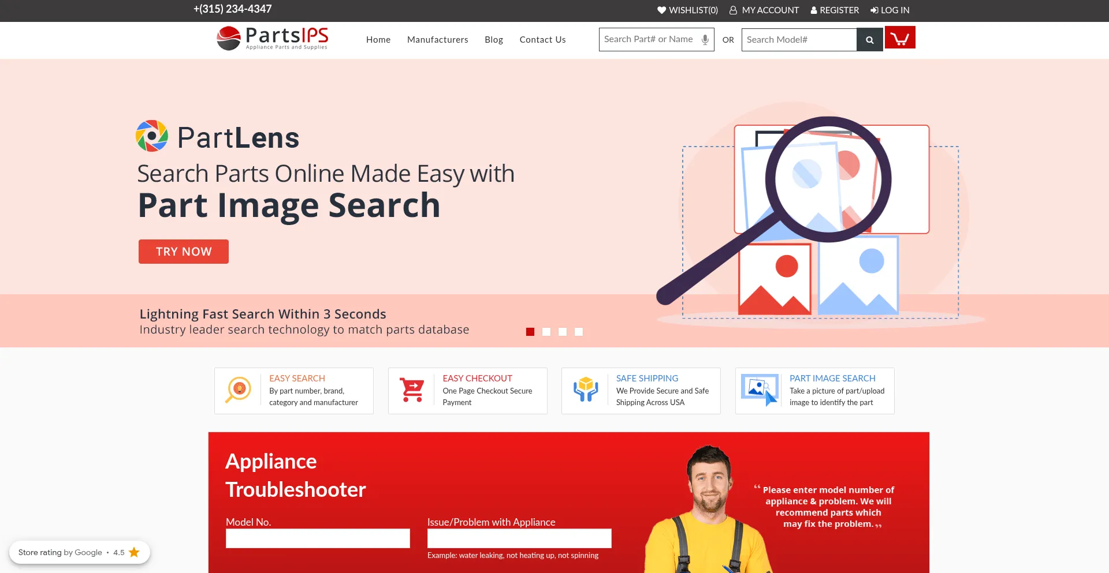Go to the Blog menu item
Viewport: 1109px width, 573px height.
point(493,40)
